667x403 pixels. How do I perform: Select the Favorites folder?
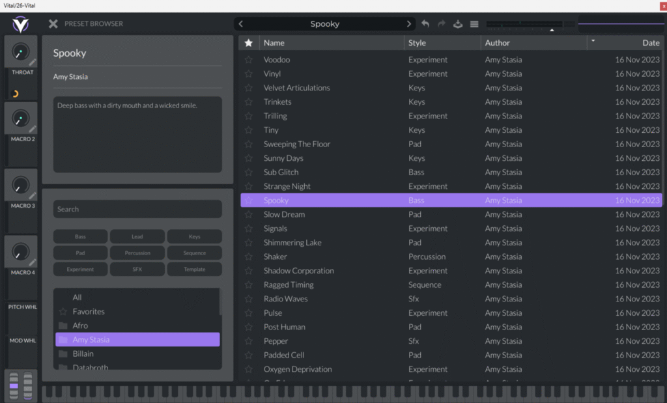point(137,311)
